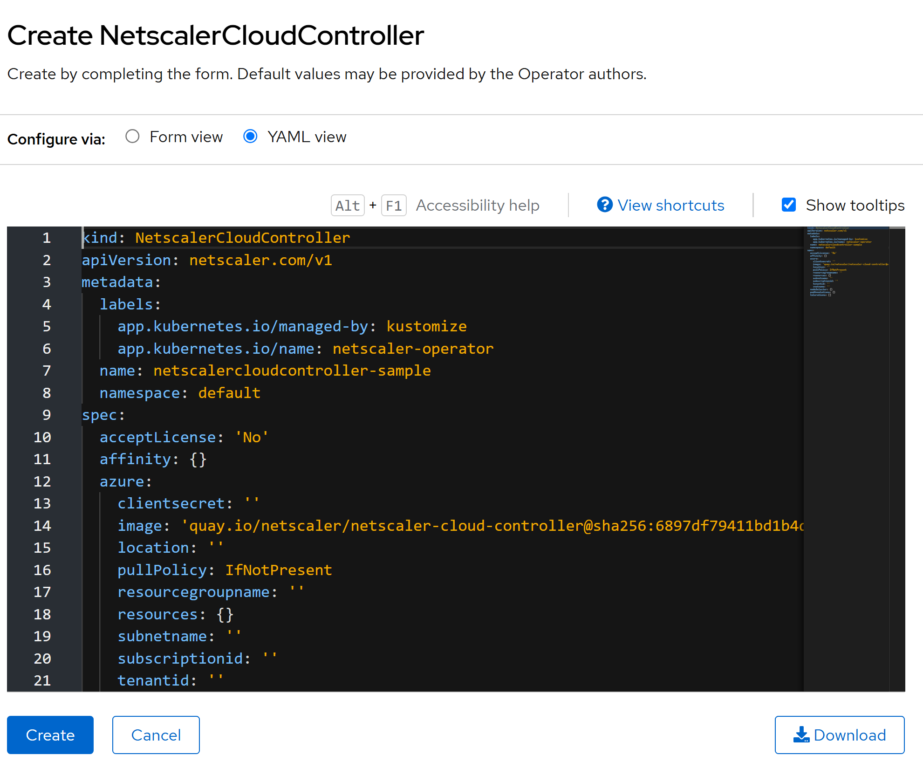This screenshot has height=762, width=923.
Task: Uncheck the Show tooltips checkbox
Action: coord(788,205)
